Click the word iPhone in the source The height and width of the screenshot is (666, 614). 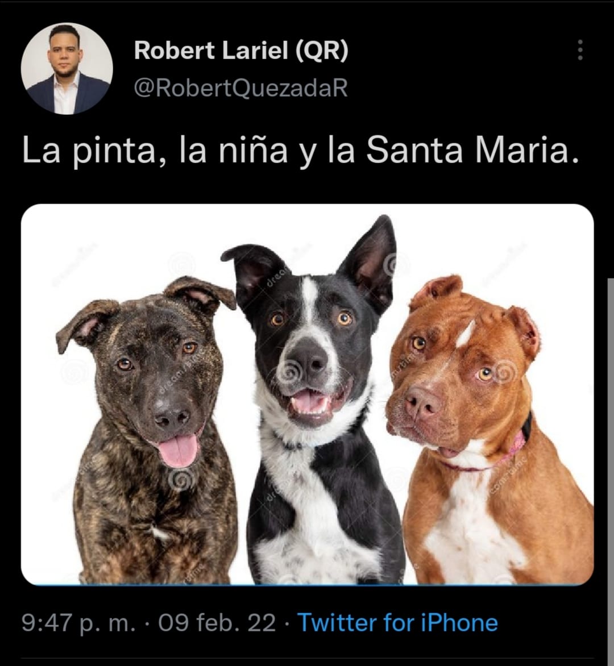(x=459, y=623)
